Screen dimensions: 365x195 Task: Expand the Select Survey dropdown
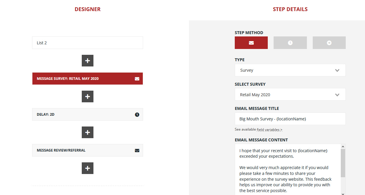click(290, 95)
